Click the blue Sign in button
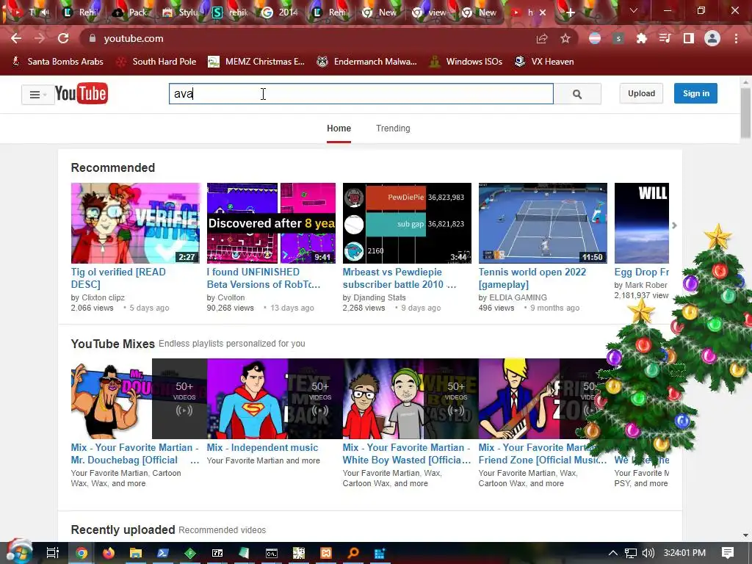This screenshot has width=752, height=564. tap(695, 93)
